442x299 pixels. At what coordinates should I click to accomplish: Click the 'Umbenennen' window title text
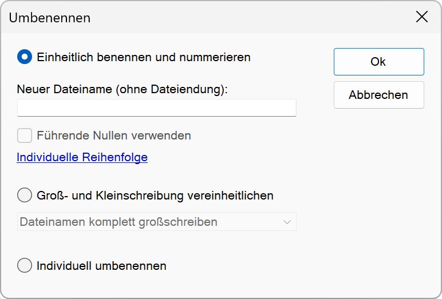click(49, 18)
